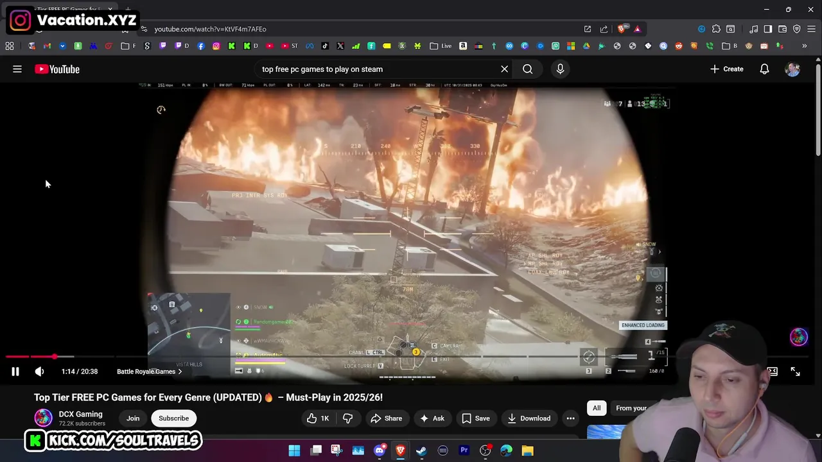Open the Brave VPN shield icon
This screenshot has height=462, width=822.
pos(797,29)
